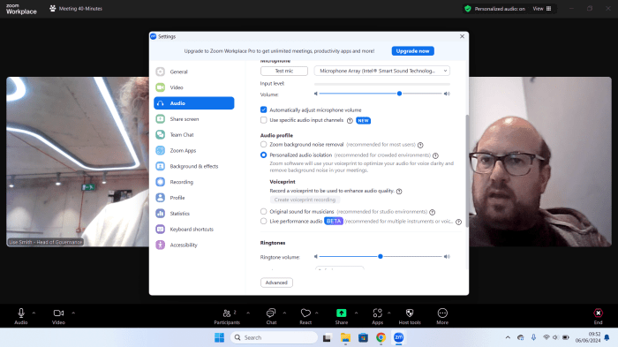Expand video options arrow next to Video
The width and height of the screenshot is (618, 347).
coord(73,313)
